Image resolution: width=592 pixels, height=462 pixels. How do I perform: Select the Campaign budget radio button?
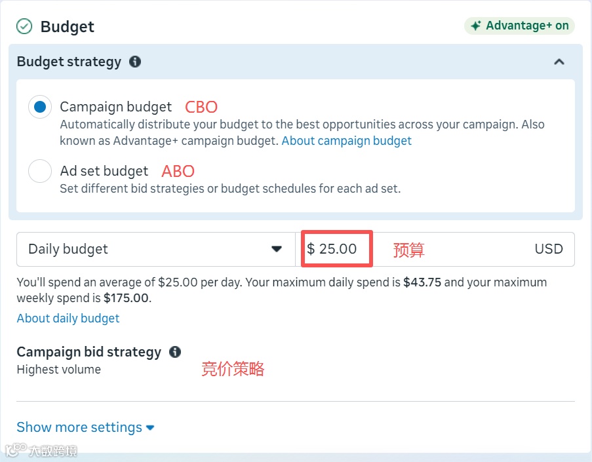(x=40, y=107)
